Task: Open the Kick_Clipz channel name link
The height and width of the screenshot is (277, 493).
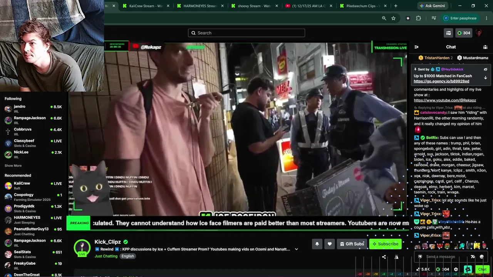Action: pos(108,242)
